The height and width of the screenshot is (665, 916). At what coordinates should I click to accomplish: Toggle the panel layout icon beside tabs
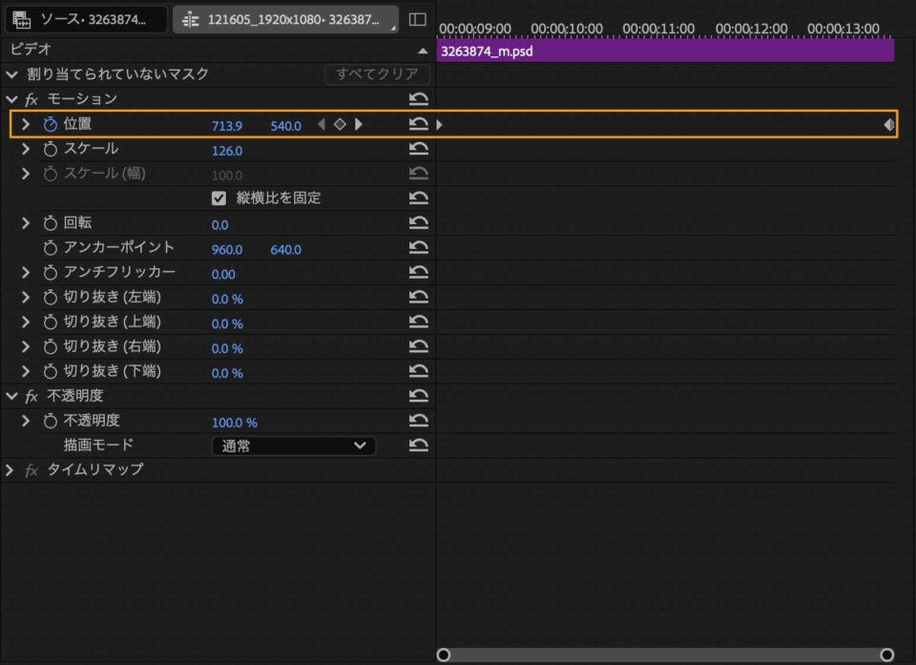click(x=417, y=19)
